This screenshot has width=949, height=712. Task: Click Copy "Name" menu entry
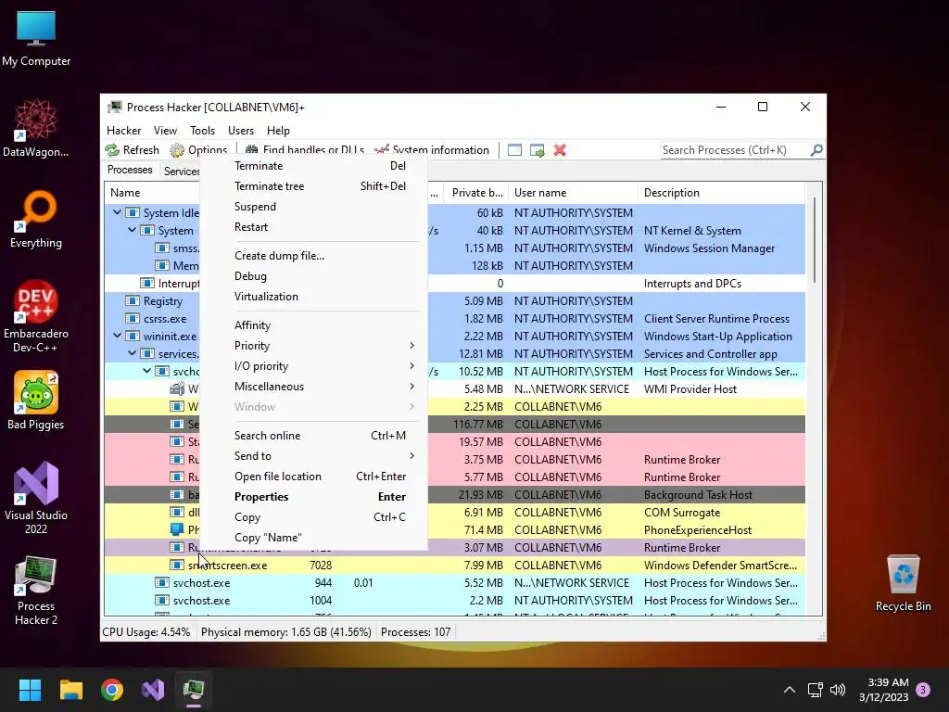click(x=313, y=538)
